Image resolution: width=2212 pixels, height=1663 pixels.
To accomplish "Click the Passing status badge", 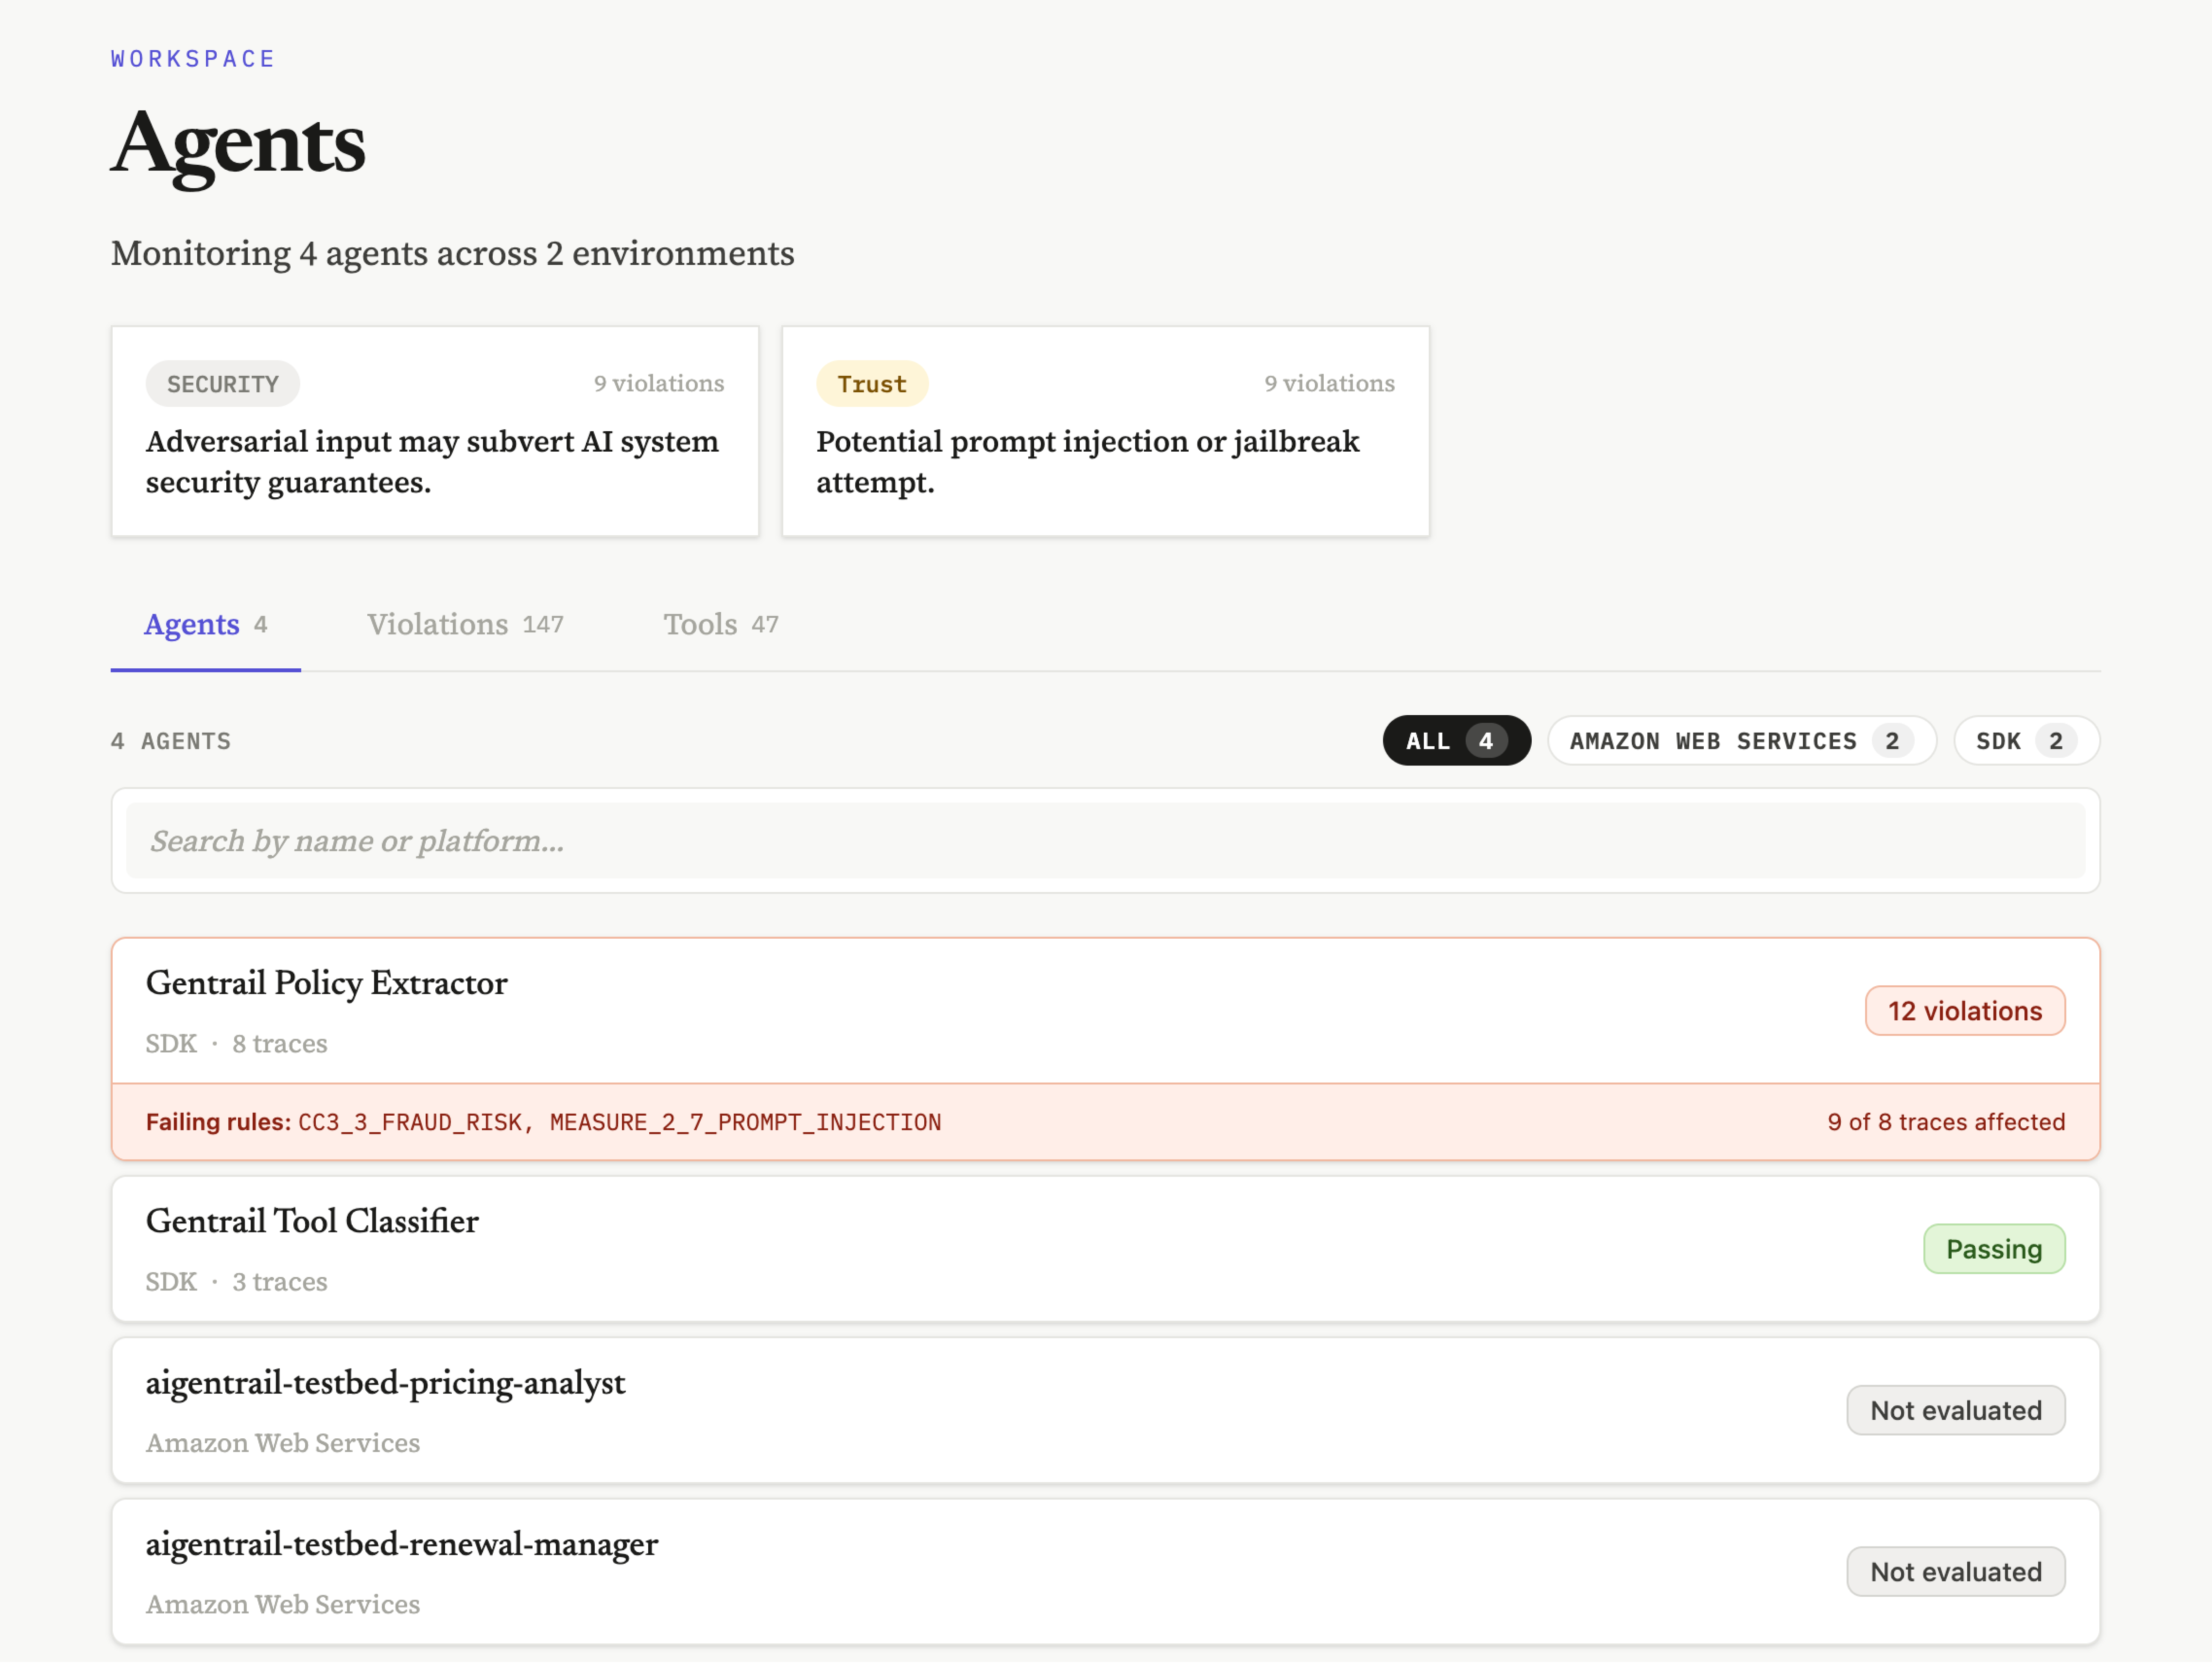I will point(1994,1249).
